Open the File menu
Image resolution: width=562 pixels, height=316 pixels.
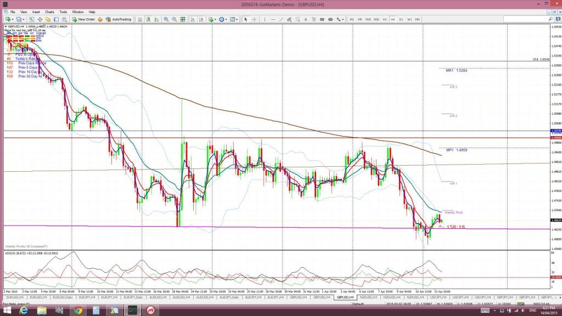13,12
